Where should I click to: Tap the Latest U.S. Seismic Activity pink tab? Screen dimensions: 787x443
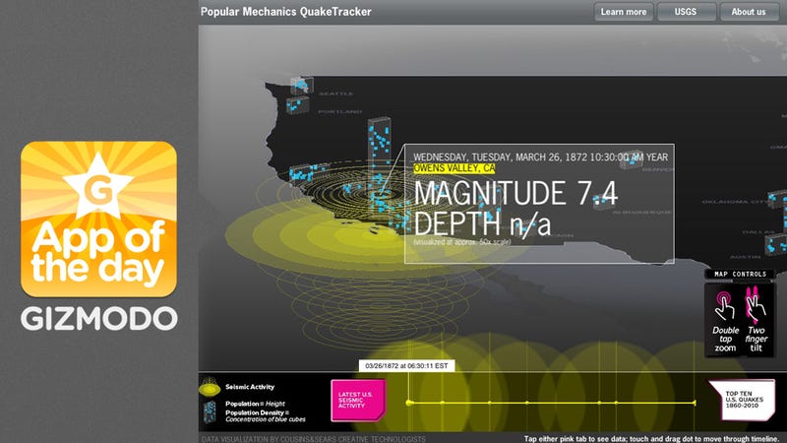click(x=357, y=400)
